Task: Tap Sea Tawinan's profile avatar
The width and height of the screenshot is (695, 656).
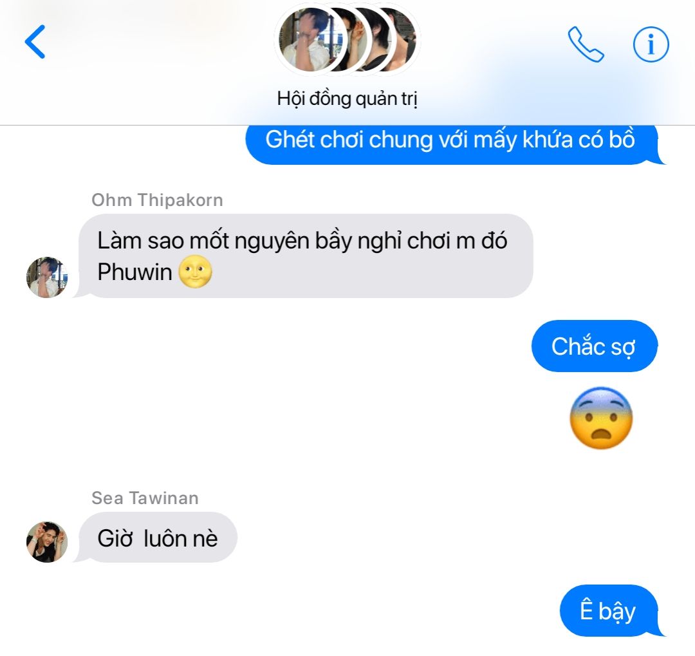Action: point(47,542)
